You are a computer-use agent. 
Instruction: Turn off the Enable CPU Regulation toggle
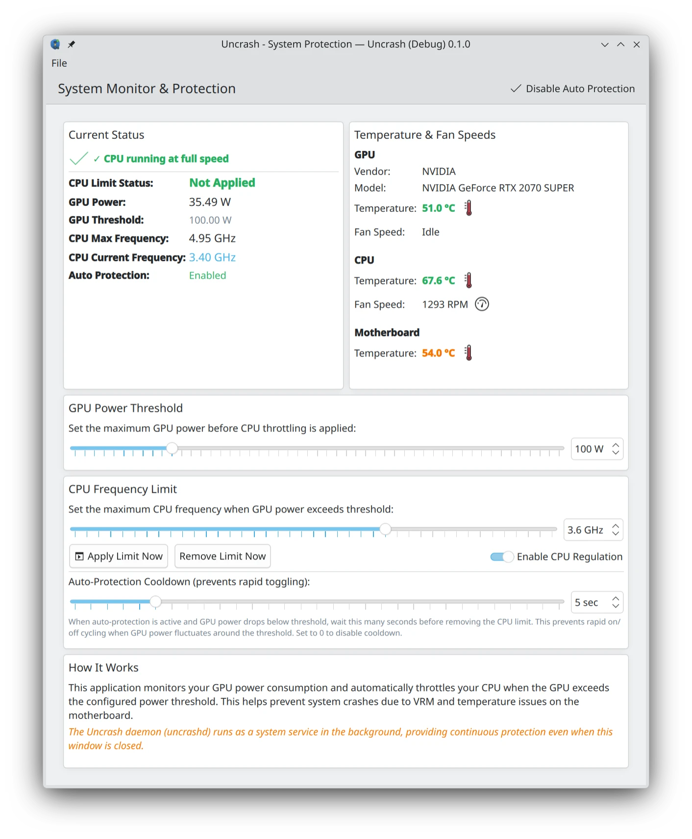tap(501, 557)
